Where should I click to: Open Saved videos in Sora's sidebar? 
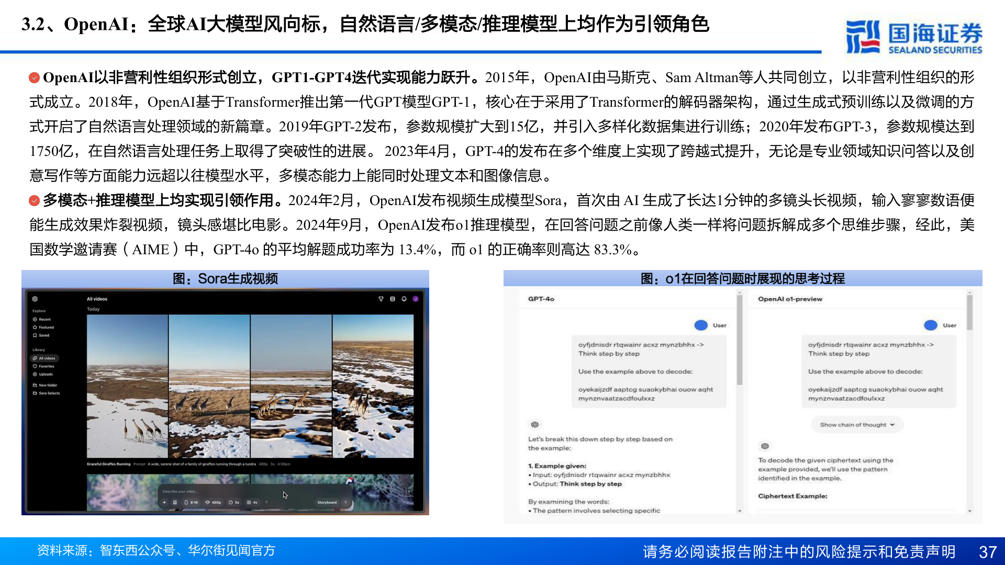(41, 335)
